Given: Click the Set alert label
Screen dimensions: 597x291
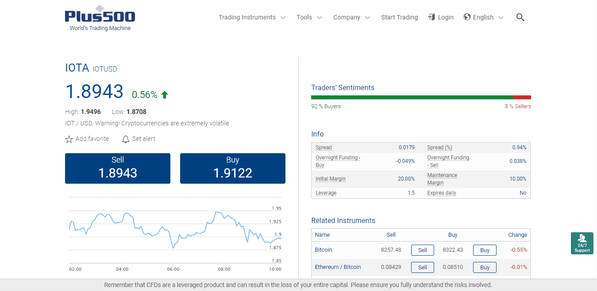Looking at the screenshot, I should coord(144,139).
